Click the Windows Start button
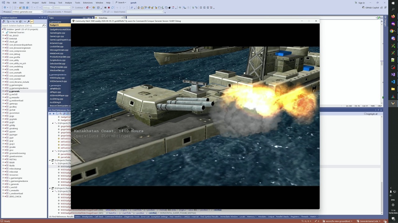Viewport: 398px width, 223px height. (393, 3)
